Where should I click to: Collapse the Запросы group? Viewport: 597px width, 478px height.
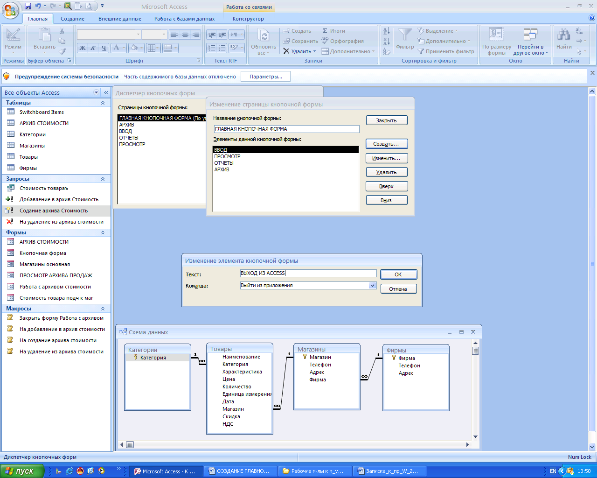point(103,179)
